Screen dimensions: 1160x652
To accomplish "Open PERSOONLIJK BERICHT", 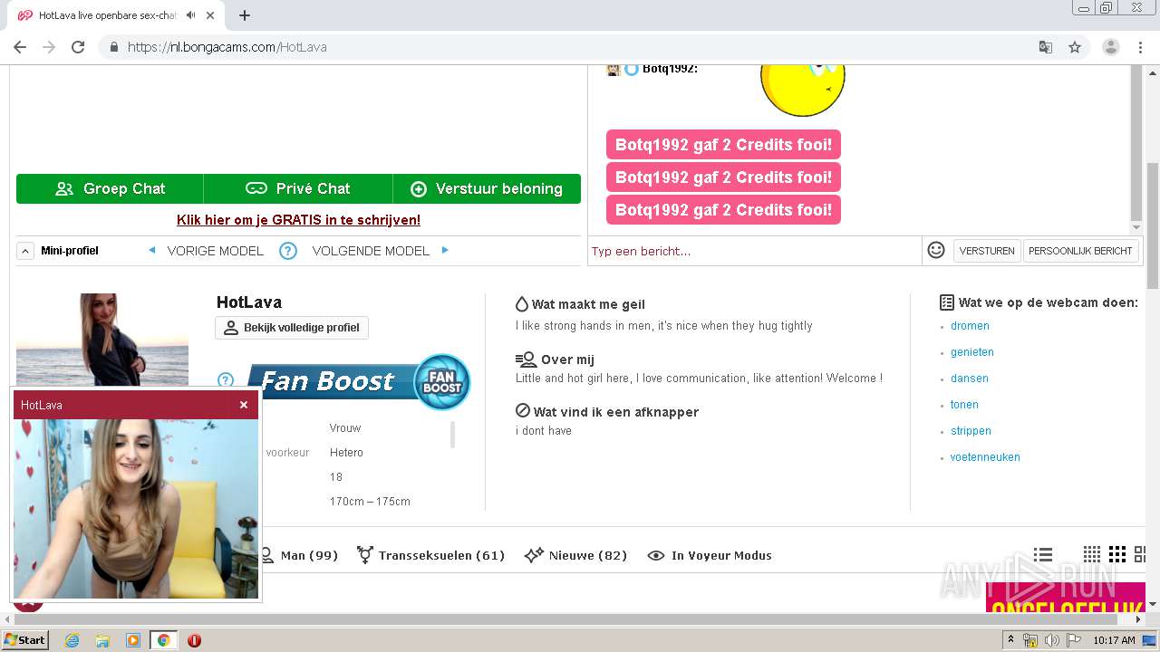I will 1080,251.
